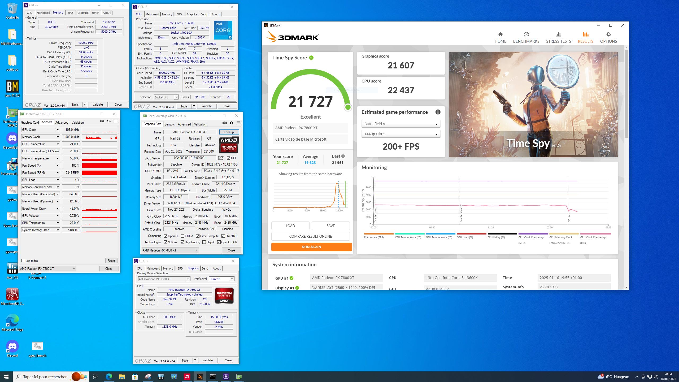Toggle CUDA checkbox in GPU-Z
The image size is (679, 382).
182,236
